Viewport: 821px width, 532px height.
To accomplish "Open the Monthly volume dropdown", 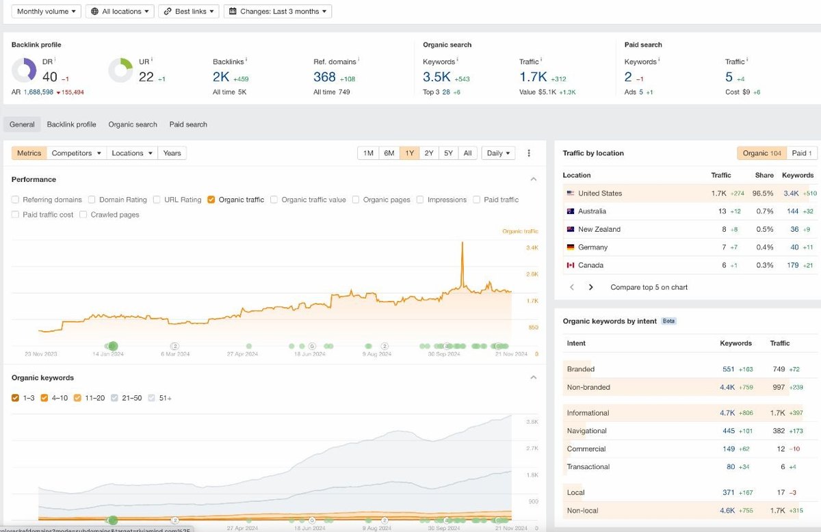I will [x=46, y=12].
